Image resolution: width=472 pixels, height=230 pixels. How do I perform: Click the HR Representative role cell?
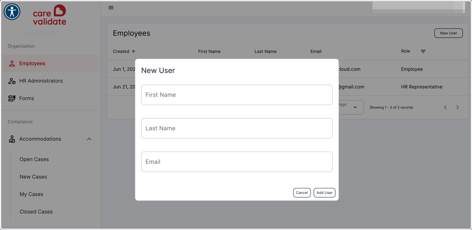click(x=422, y=87)
